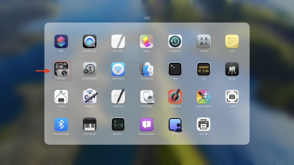Launch the Console app with warning icon
Viewport: 294px width, 165px height.
click(204, 69)
